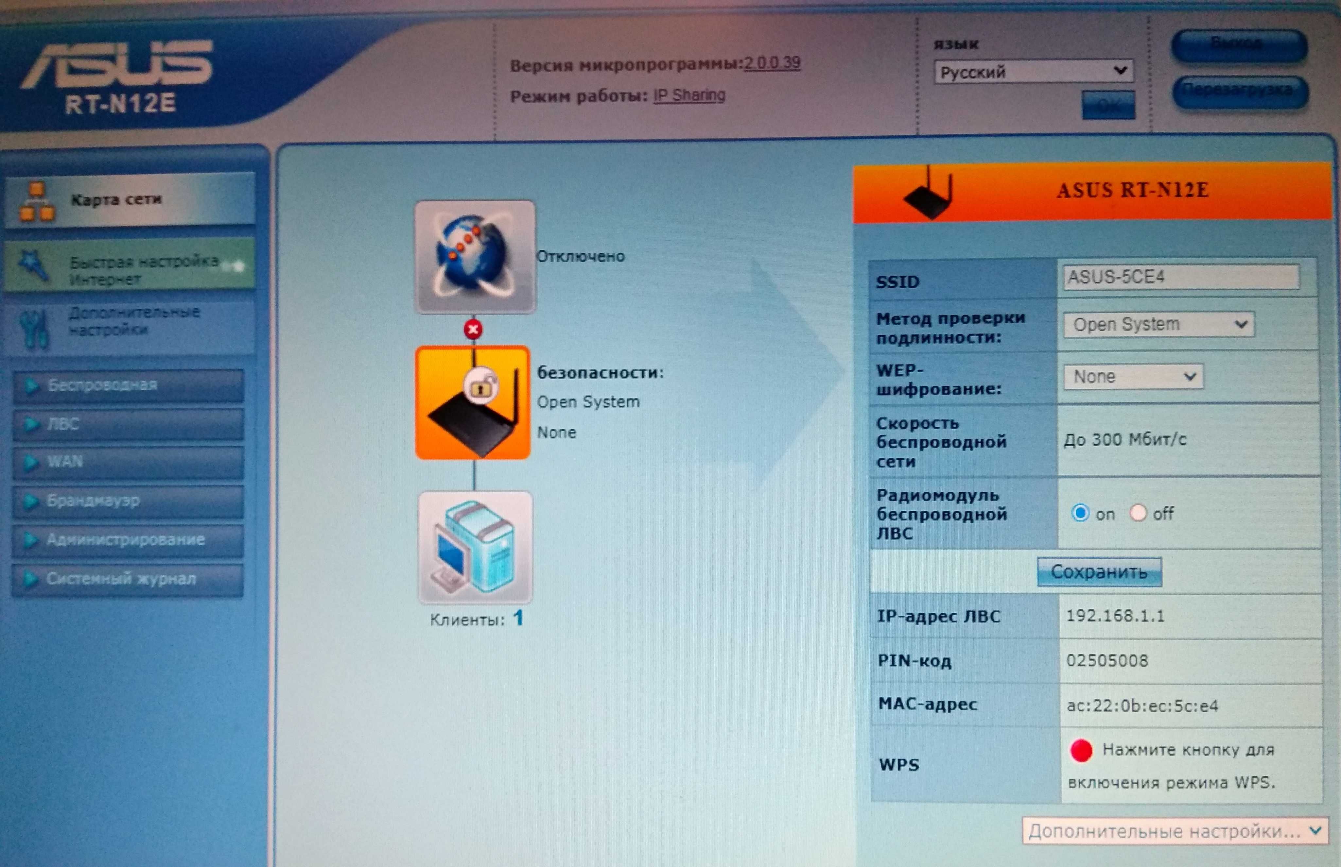Open WEP encryption dropdown None
Image resolution: width=1341 pixels, height=867 pixels.
tap(1133, 376)
